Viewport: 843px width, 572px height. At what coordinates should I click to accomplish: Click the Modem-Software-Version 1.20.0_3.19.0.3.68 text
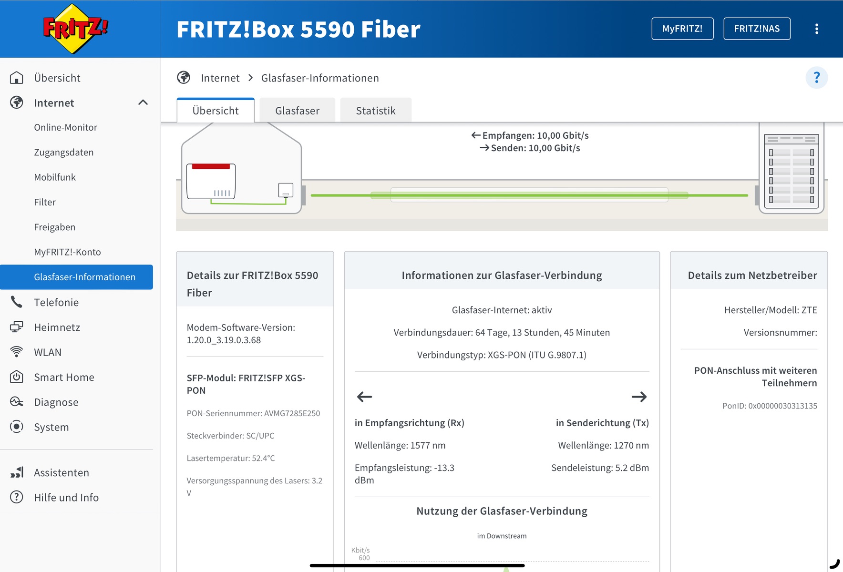241,334
